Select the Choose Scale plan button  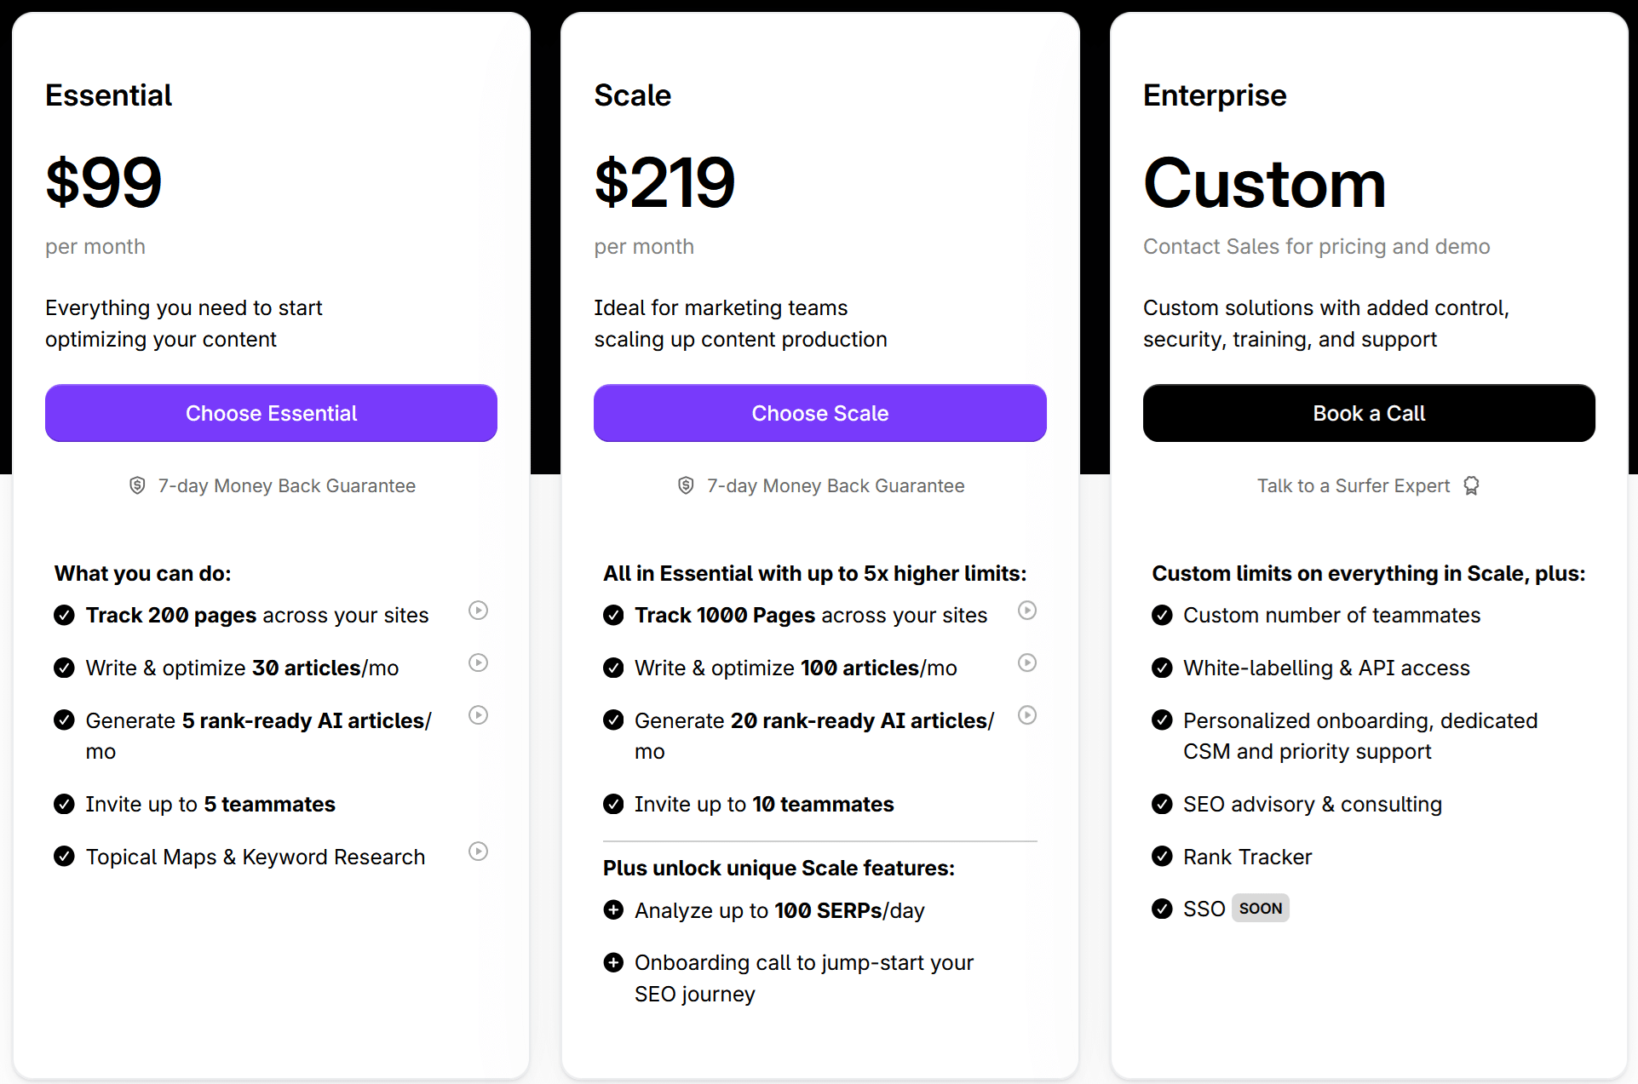820,413
